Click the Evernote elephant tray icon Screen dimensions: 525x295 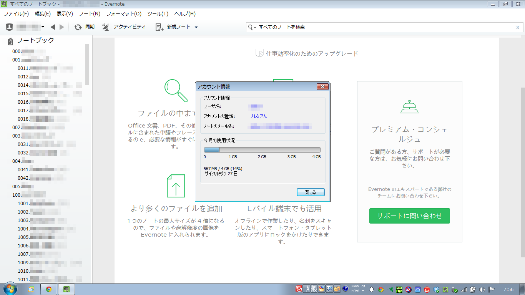[445, 290]
